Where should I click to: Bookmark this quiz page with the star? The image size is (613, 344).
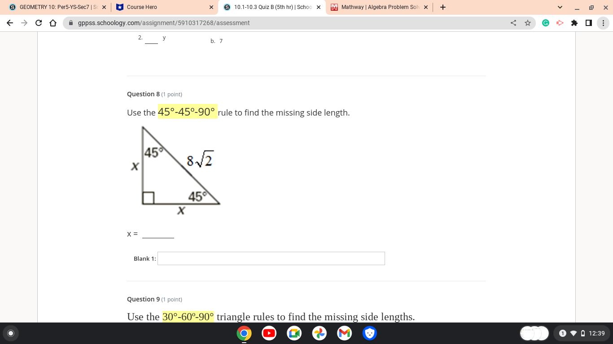[528, 23]
